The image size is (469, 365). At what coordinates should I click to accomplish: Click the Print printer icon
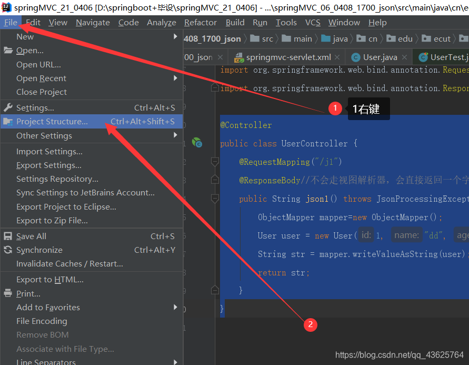(8, 293)
